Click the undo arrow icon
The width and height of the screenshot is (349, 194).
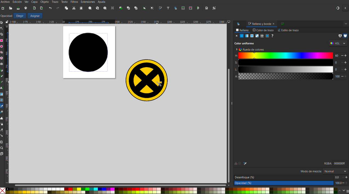click(50, 8)
